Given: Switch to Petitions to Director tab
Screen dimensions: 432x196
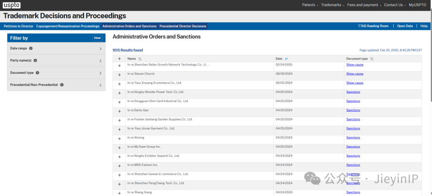Looking at the screenshot, I should click(18, 26).
